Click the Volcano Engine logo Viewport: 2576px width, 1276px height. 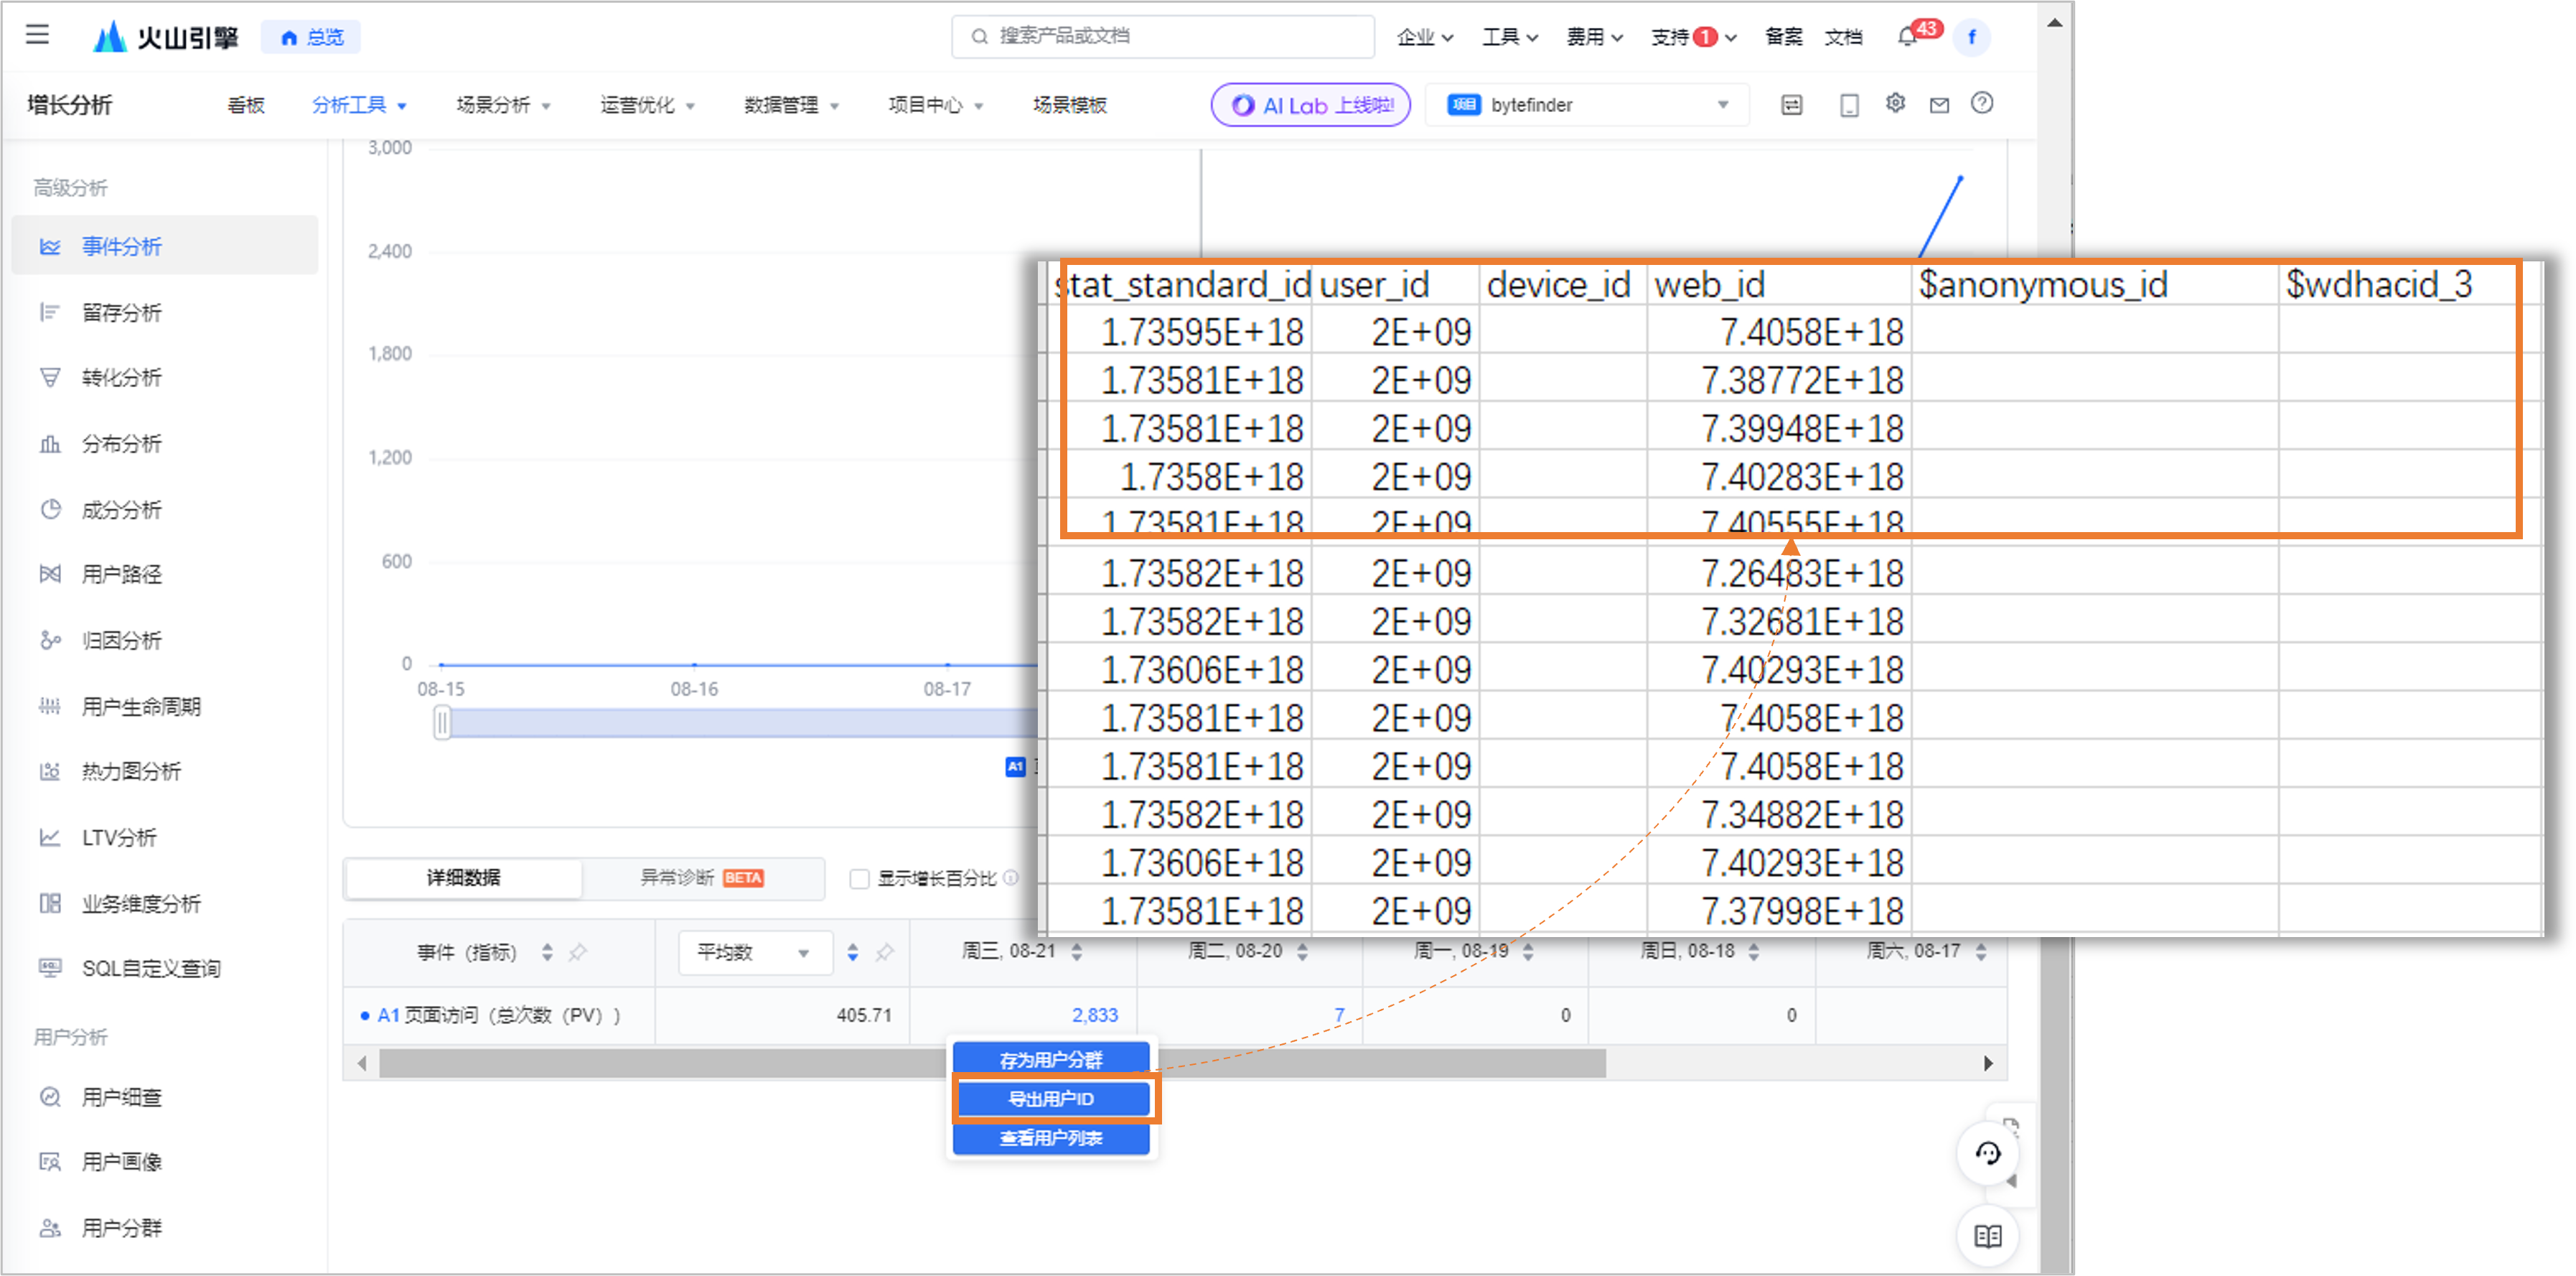click(x=166, y=37)
